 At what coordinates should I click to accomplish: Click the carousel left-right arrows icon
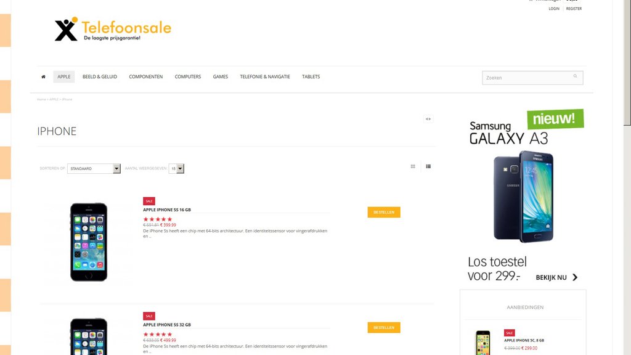(428, 119)
